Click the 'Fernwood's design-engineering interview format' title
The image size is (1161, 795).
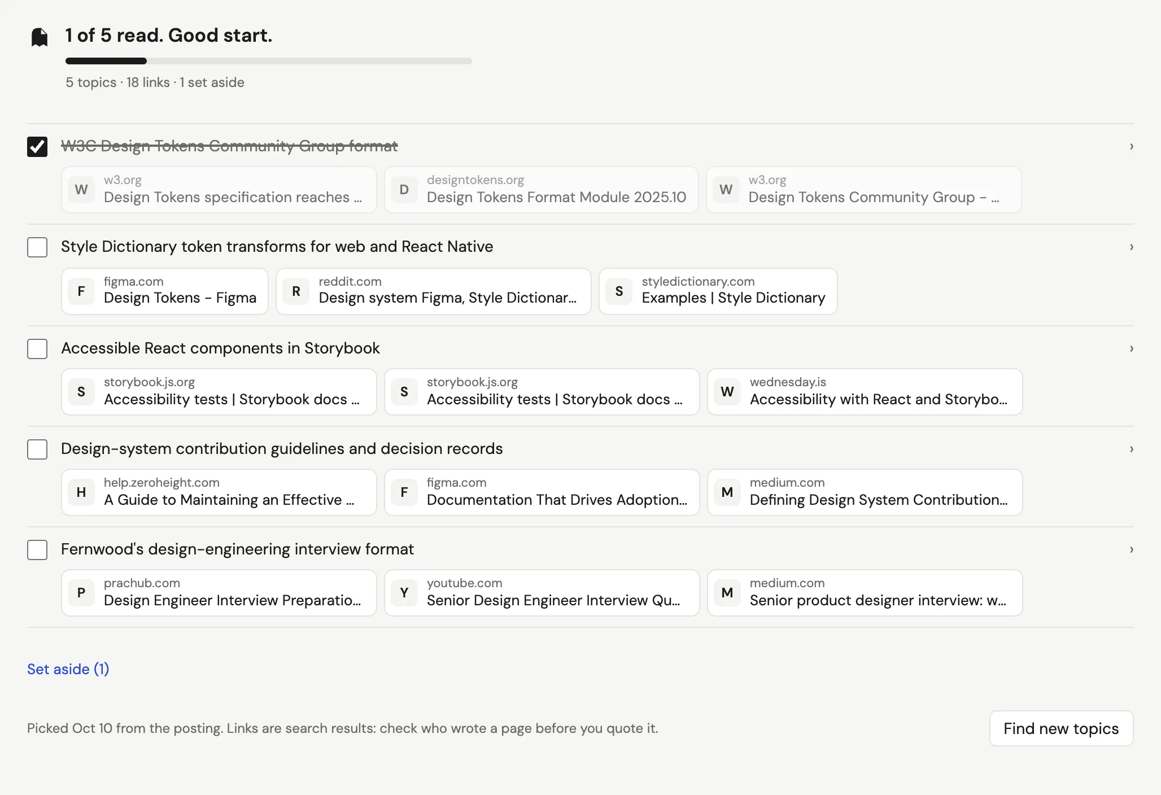(238, 549)
